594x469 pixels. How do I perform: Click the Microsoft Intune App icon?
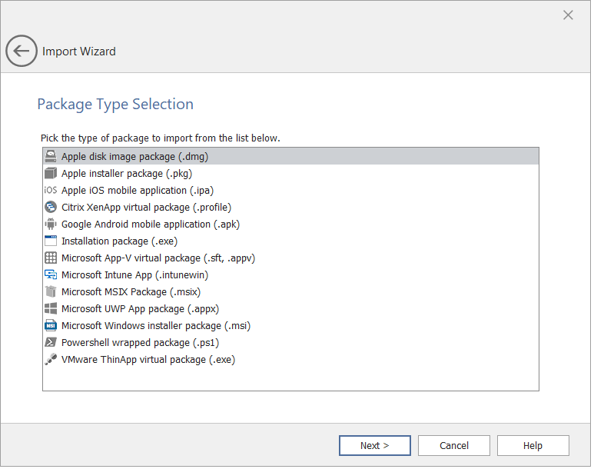[x=51, y=274]
